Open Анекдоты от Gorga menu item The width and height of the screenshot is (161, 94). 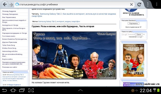point(10,25)
